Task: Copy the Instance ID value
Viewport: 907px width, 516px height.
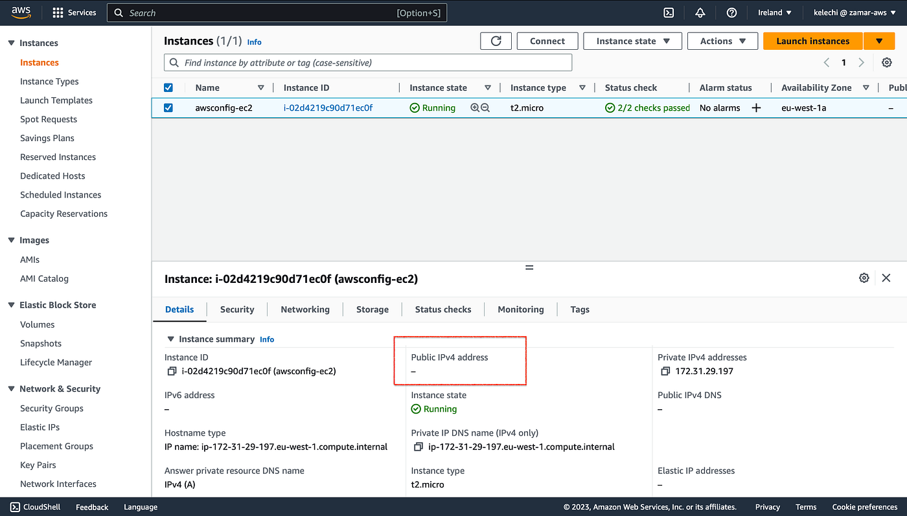Action: (x=172, y=372)
